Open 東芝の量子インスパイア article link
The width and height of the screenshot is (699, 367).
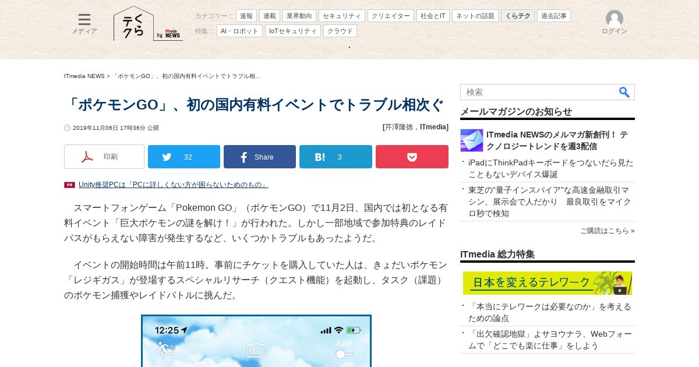point(551,202)
